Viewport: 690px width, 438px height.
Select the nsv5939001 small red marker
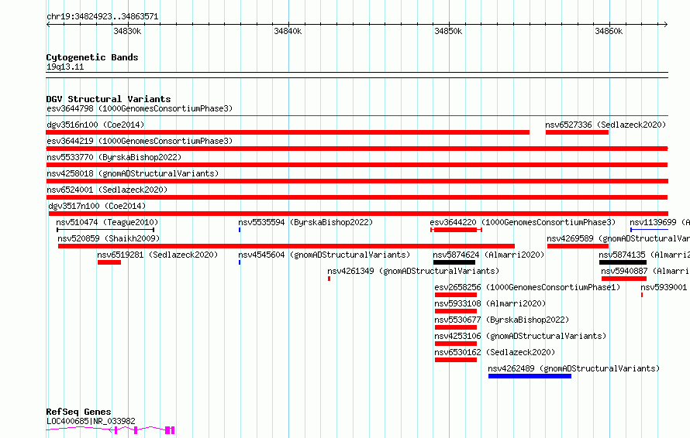[x=642, y=295]
